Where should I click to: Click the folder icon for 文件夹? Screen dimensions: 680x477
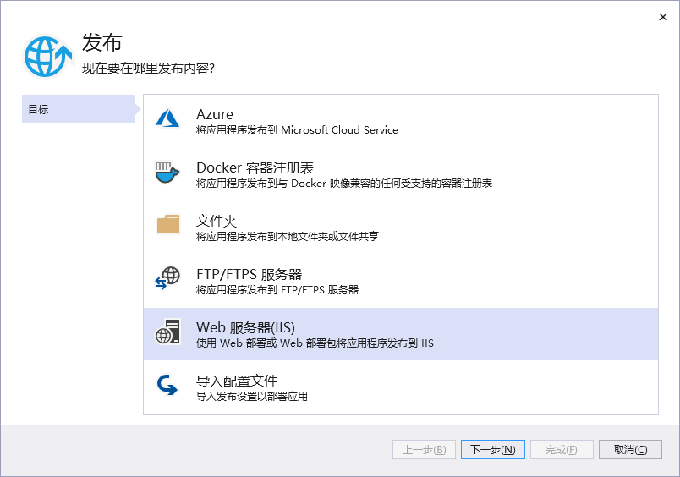point(167,225)
